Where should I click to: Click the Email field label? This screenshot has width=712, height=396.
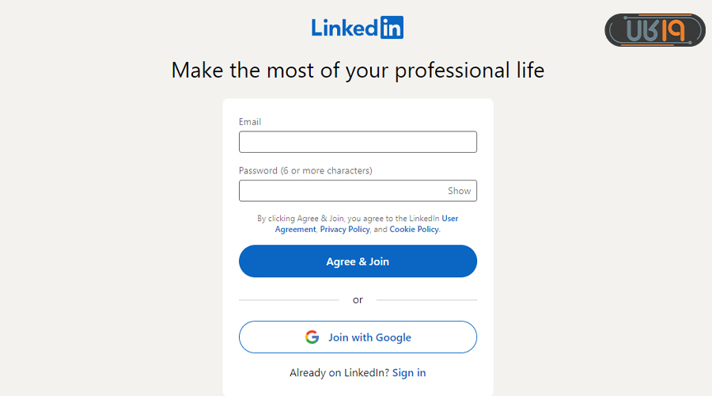[x=250, y=122]
